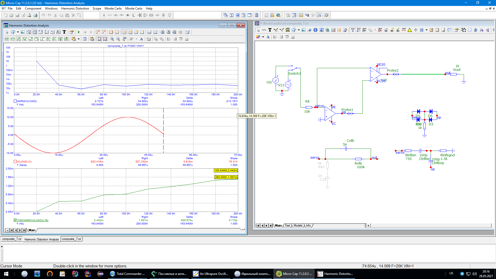
Task: Open the Harmonic Distortion menu
Action: (75, 8)
